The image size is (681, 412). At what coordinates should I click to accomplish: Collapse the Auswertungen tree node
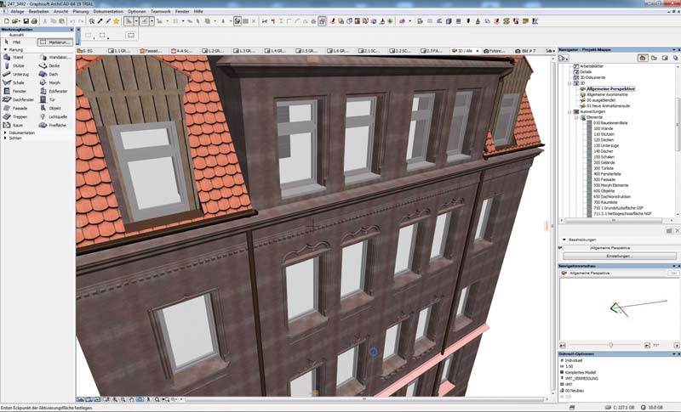(569, 111)
